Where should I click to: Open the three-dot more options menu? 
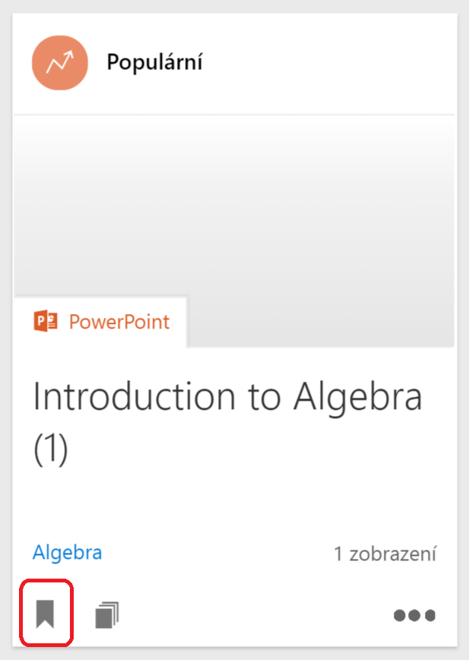tap(414, 615)
